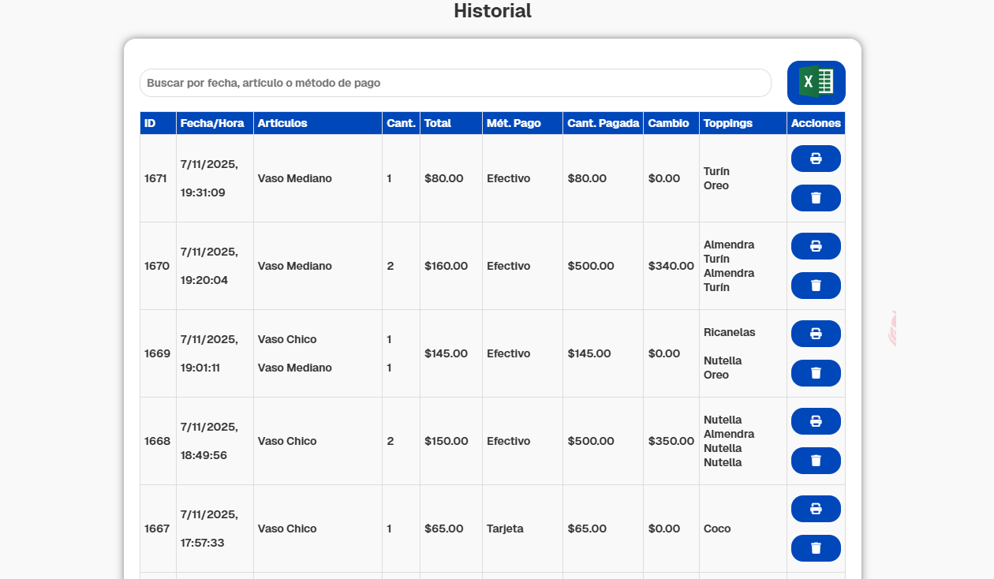
Task: Click the Acciones column header
Action: point(815,123)
